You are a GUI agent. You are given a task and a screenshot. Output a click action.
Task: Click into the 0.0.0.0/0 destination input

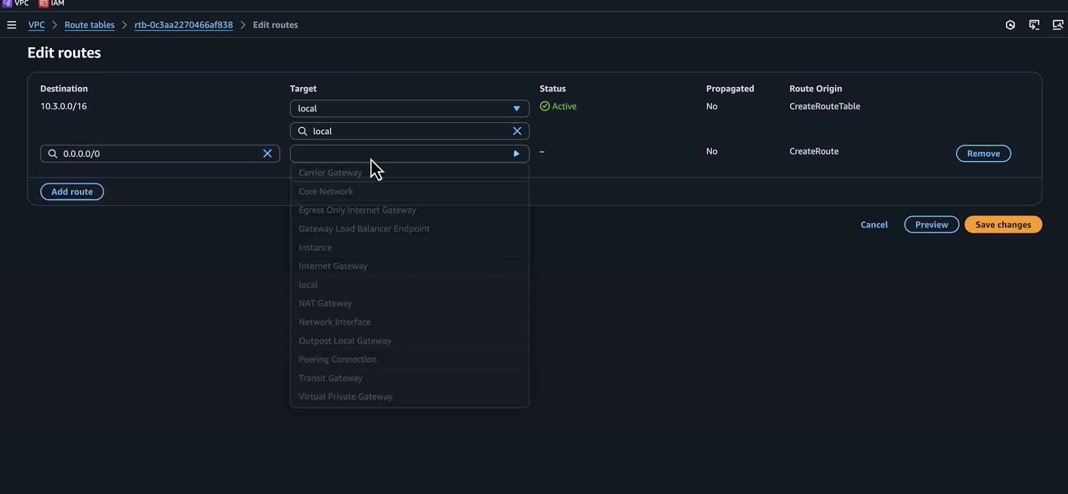pos(157,153)
